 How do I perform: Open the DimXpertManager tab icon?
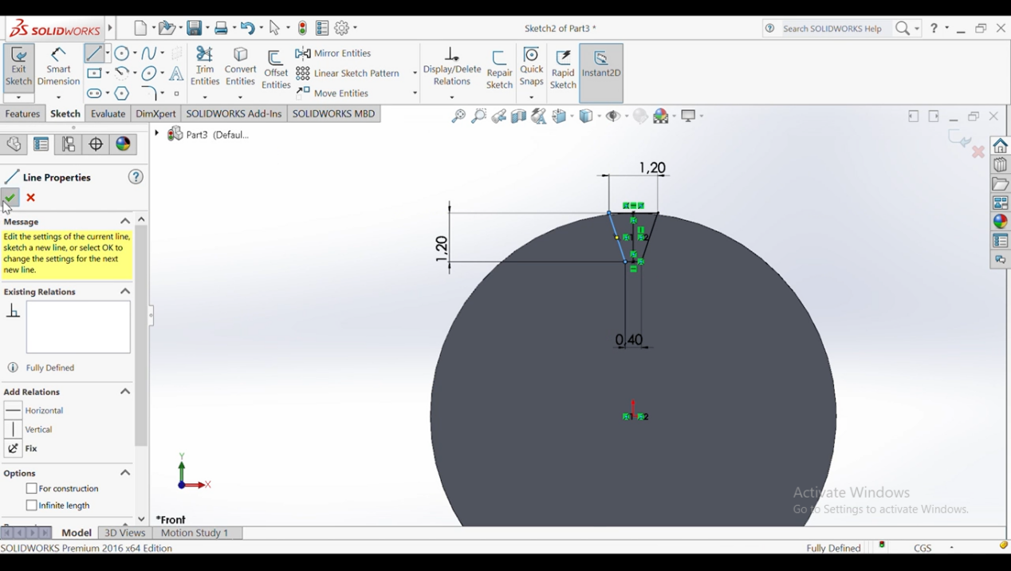pyautogui.click(x=96, y=144)
